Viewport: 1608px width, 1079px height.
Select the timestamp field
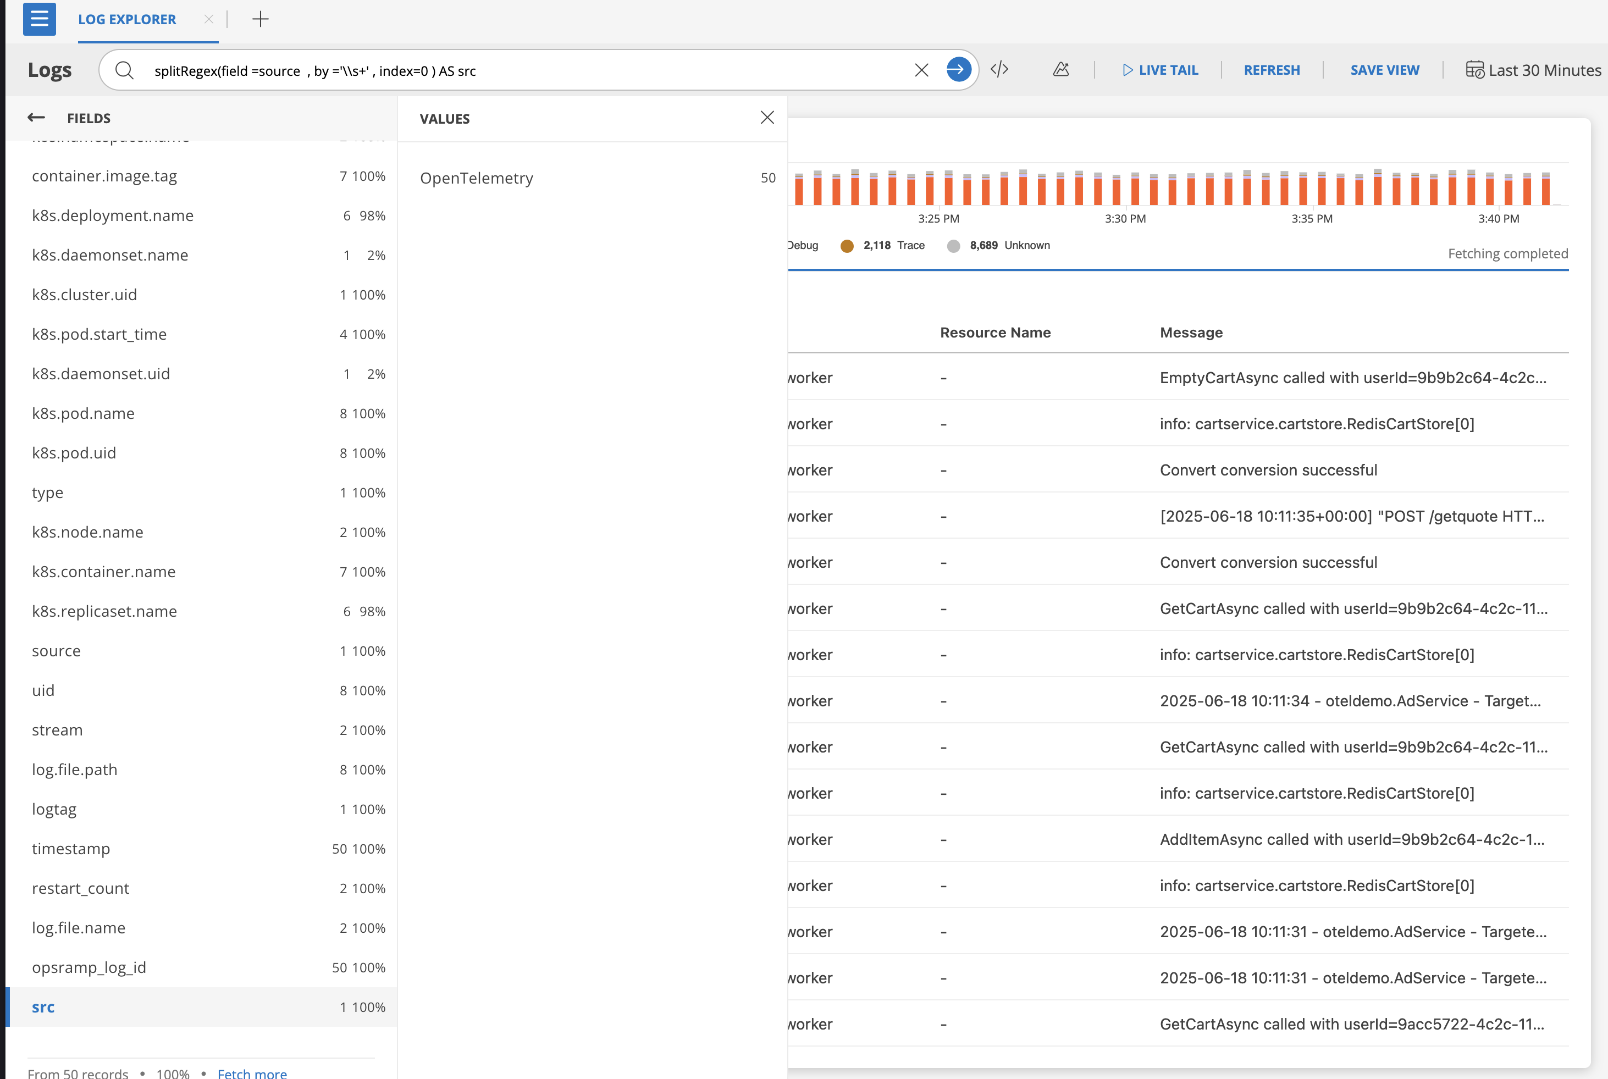[x=201, y=849]
